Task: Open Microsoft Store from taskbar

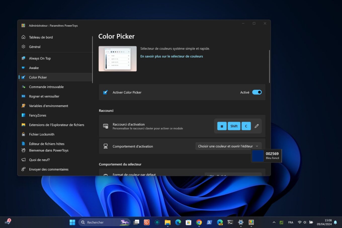Action: click(x=188, y=222)
